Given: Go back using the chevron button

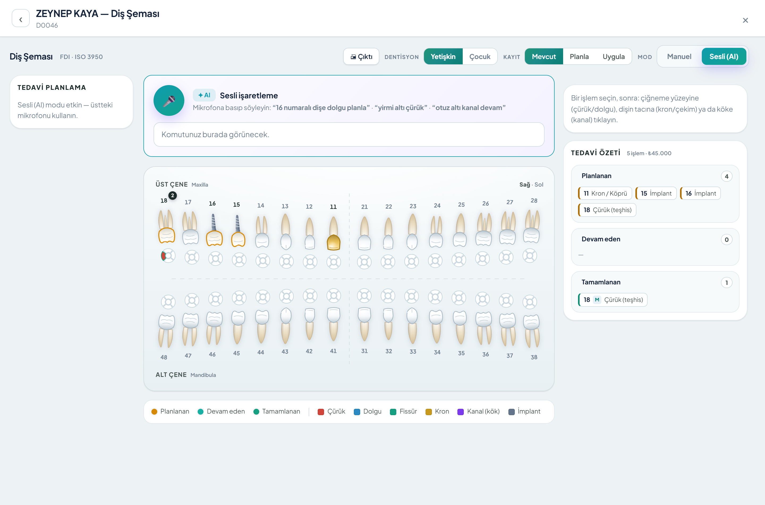Looking at the screenshot, I should pos(21,20).
